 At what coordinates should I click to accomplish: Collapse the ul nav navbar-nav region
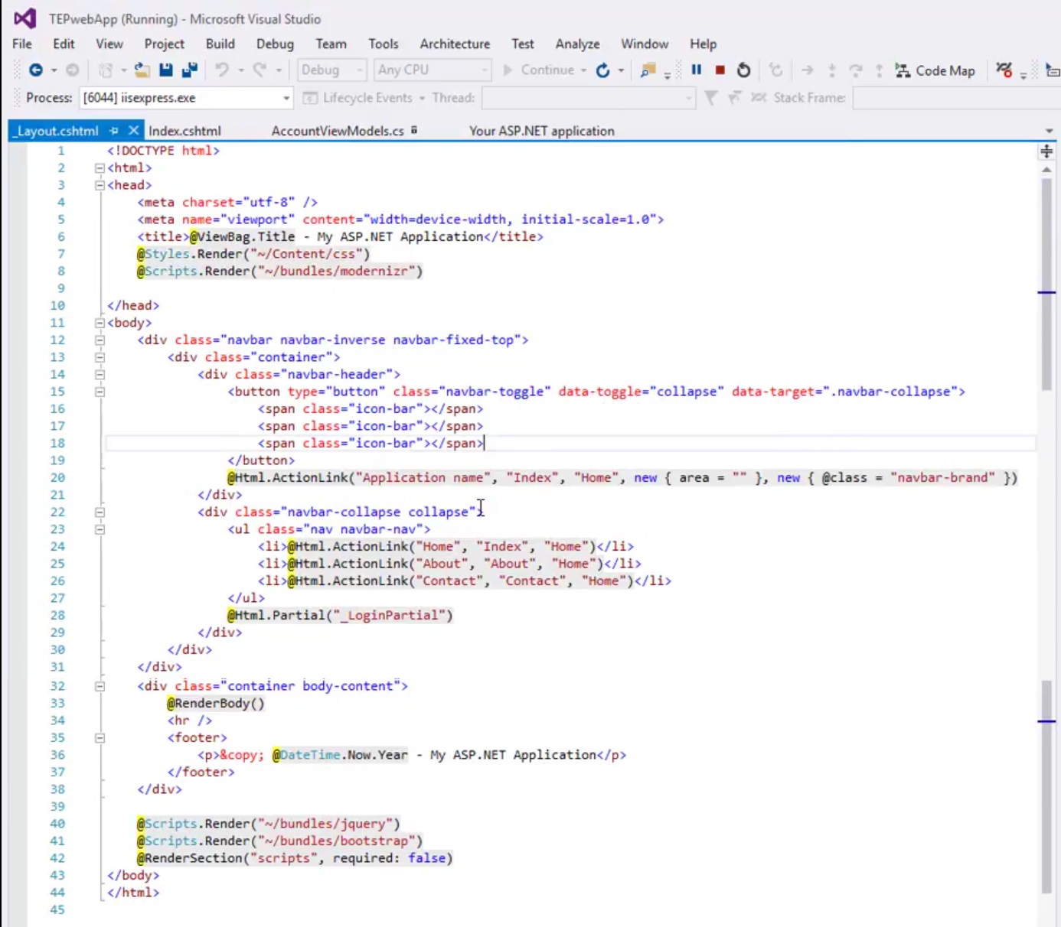pos(100,529)
